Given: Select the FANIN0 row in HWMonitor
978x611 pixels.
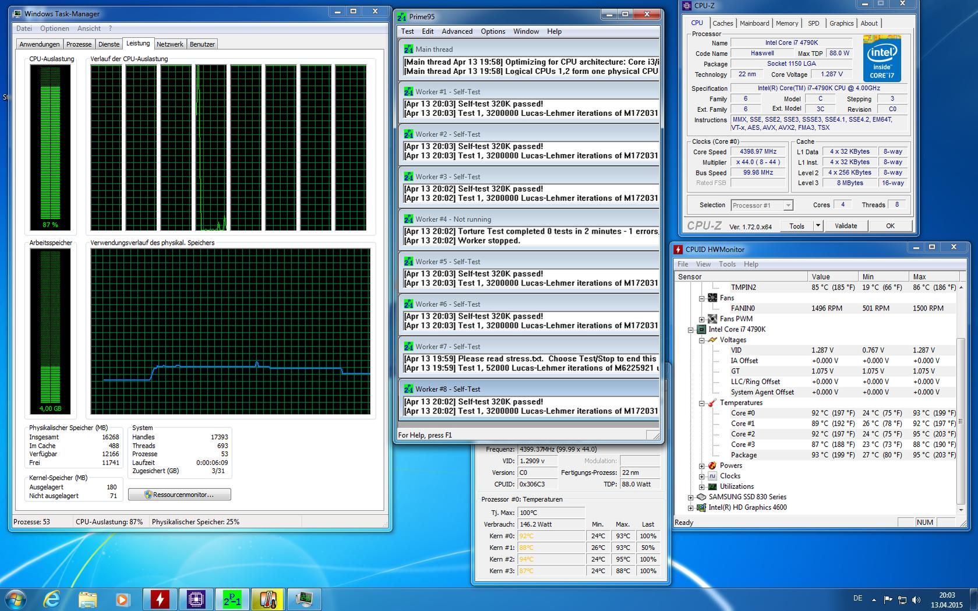Looking at the screenshot, I should [x=816, y=308].
